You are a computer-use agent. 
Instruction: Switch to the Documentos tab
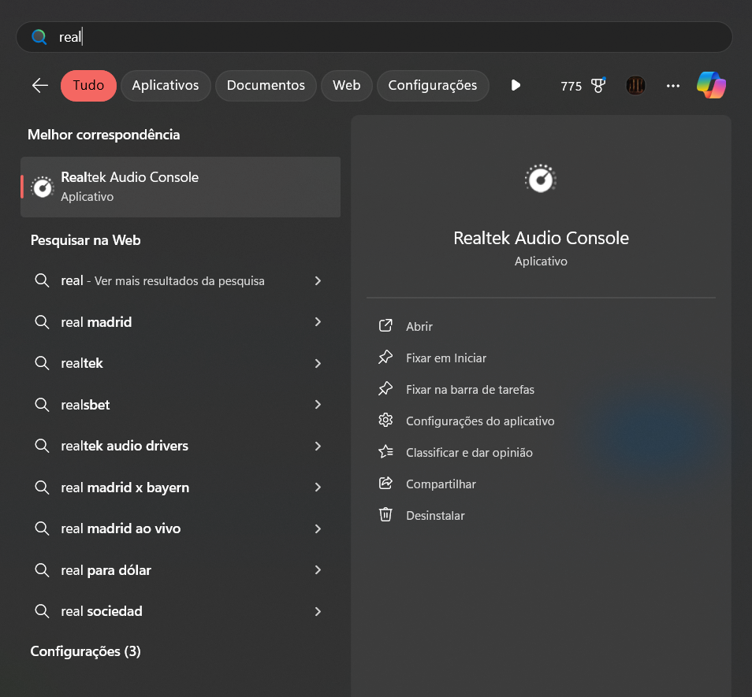266,86
